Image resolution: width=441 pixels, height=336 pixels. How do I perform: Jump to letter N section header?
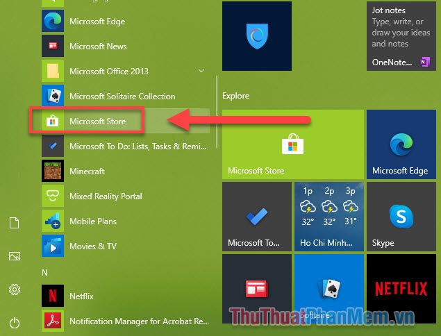click(x=44, y=272)
